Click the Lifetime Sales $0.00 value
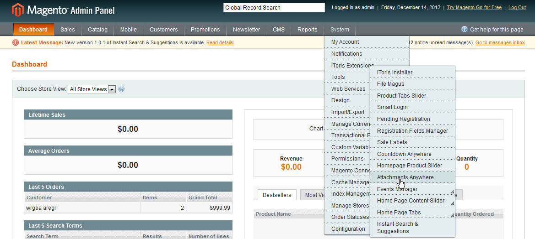 coord(128,129)
